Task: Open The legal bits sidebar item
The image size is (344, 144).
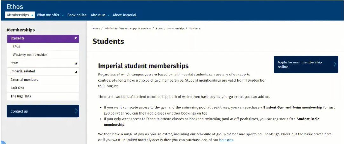Action: point(43,96)
